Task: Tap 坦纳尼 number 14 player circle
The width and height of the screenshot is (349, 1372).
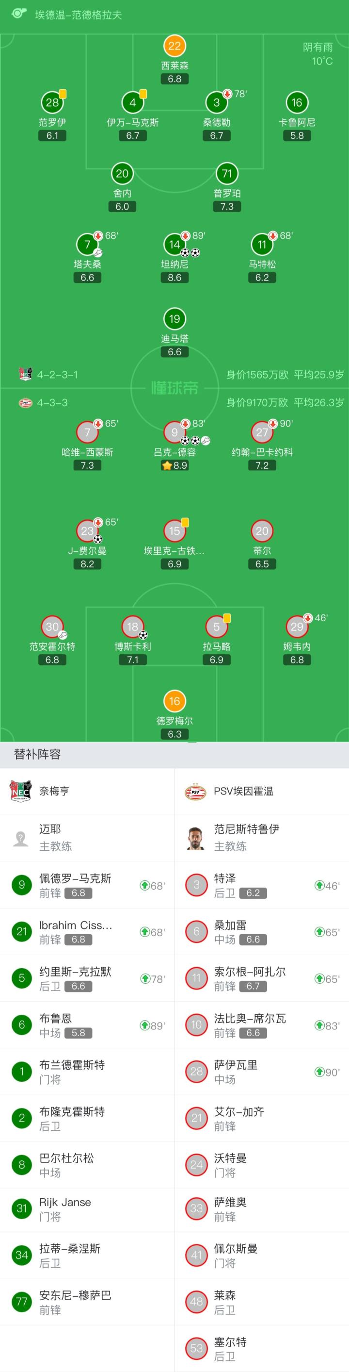Action: [174, 245]
